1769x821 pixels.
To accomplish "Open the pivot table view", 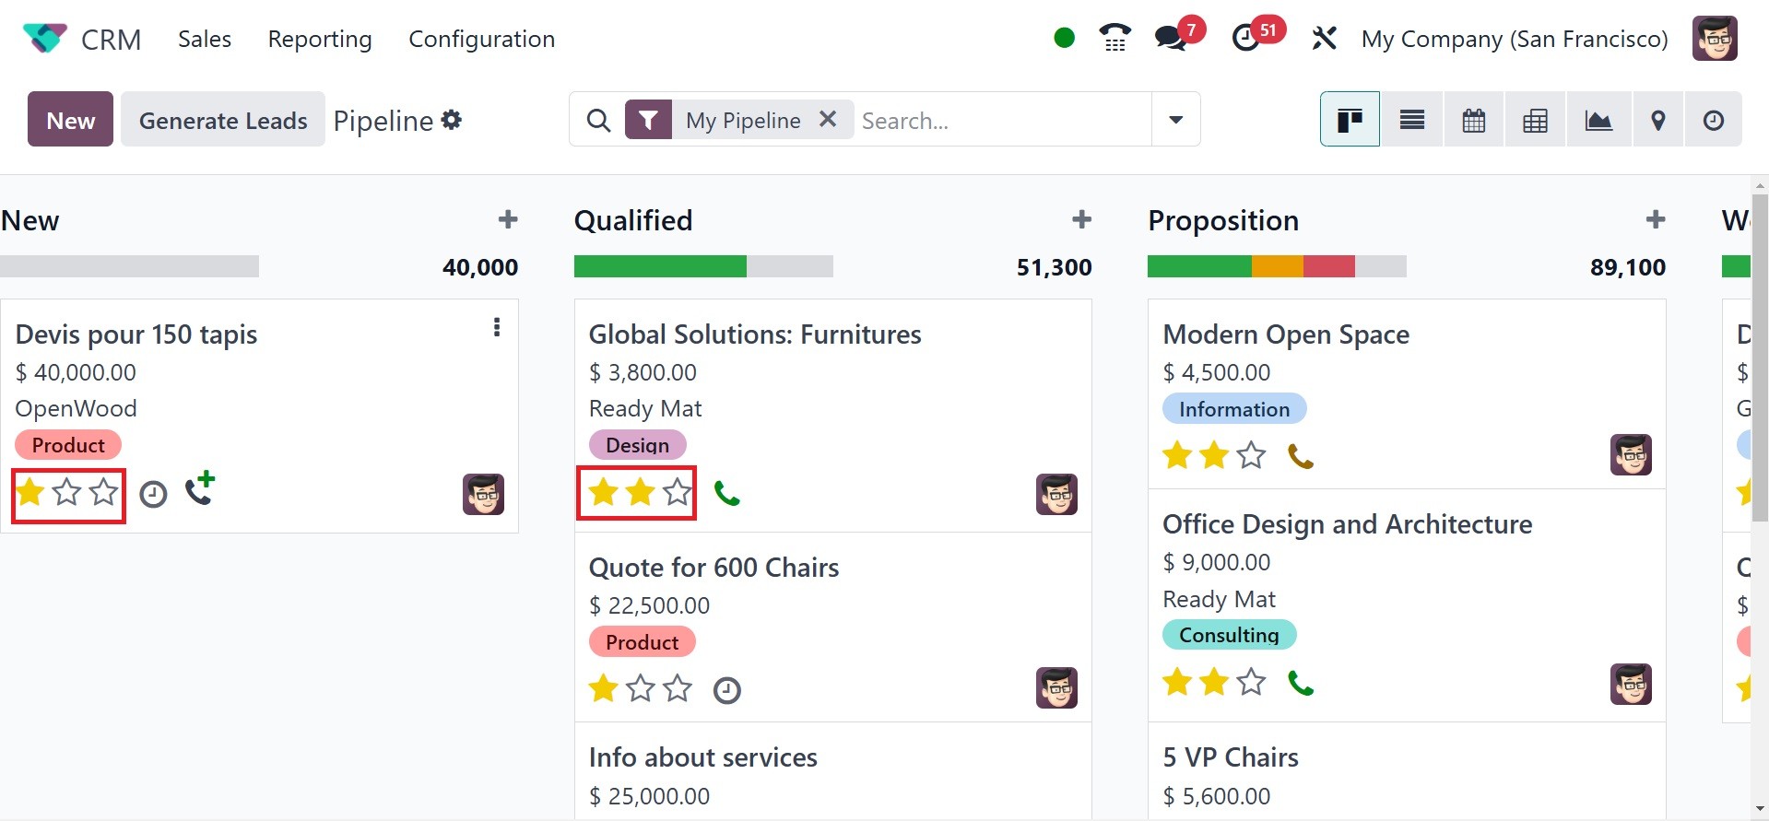I will click(x=1535, y=120).
